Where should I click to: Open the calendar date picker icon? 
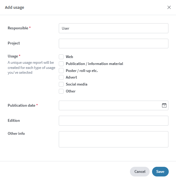[x=164, y=105]
